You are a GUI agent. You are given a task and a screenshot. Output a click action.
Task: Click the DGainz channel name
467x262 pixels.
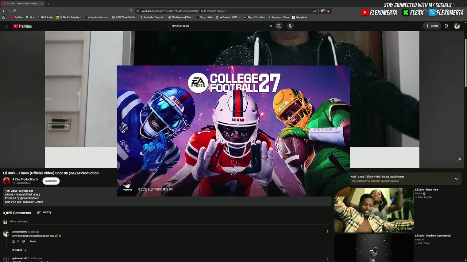(x=418, y=194)
